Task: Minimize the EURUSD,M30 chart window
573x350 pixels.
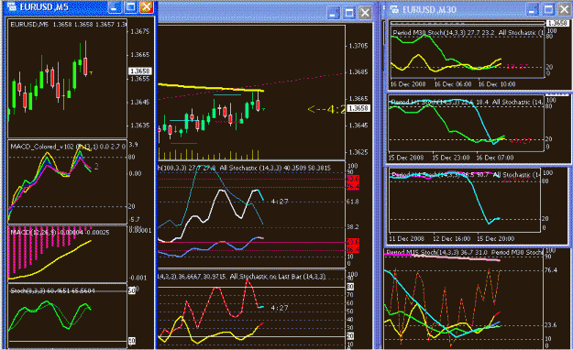Action: [x=532, y=9]
